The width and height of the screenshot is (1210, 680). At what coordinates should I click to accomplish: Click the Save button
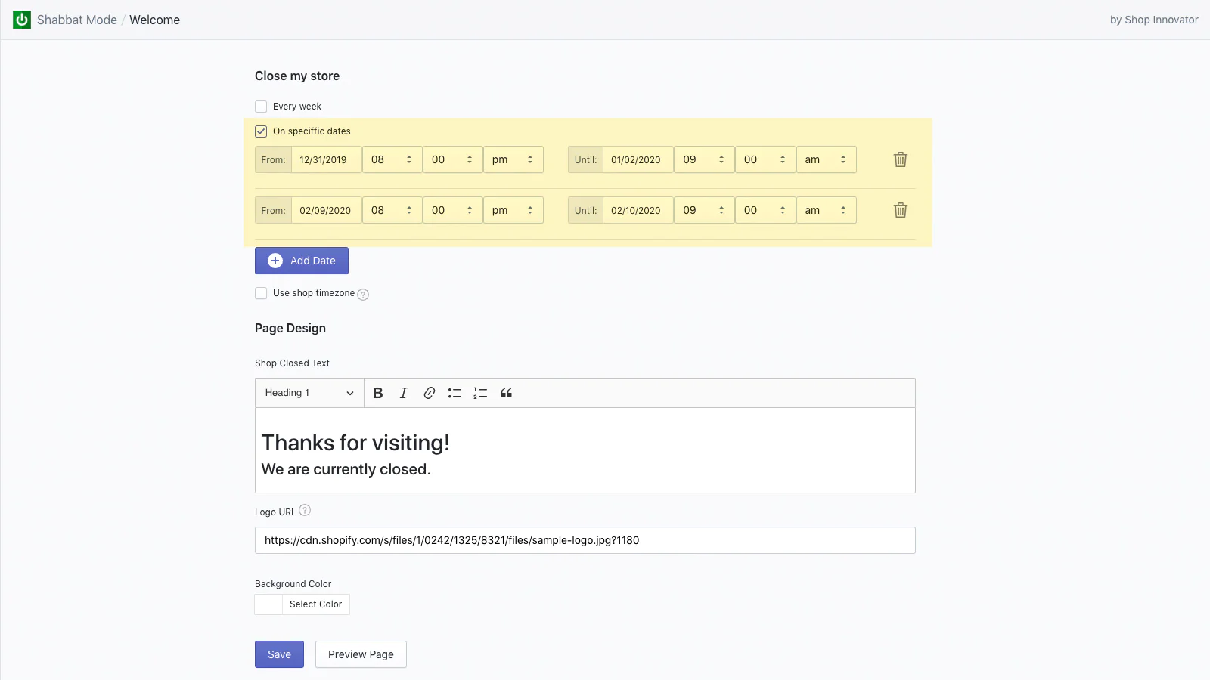[x=279, y=654]
